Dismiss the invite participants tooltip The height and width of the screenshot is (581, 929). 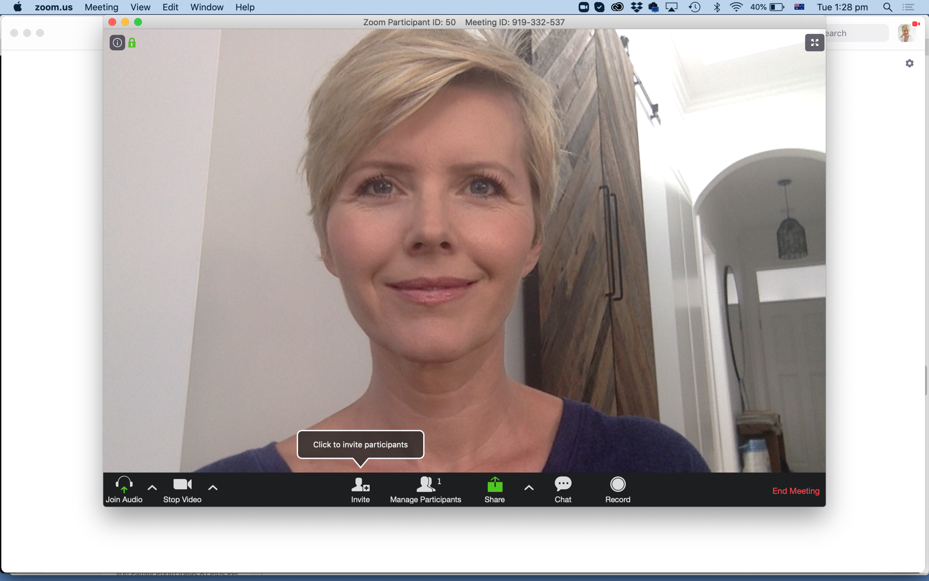click(x=360, y=445)
